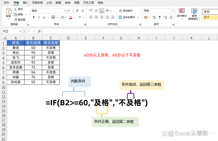Toggle Underline formatting
This screenshot has height=141, width=218.
click(44, 17)
